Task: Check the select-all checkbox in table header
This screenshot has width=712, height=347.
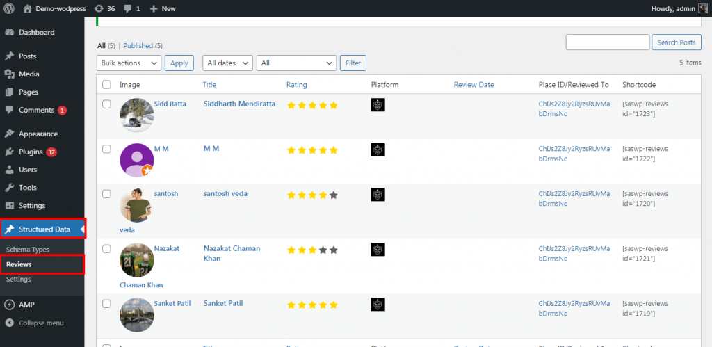Action: click(106, 84)
